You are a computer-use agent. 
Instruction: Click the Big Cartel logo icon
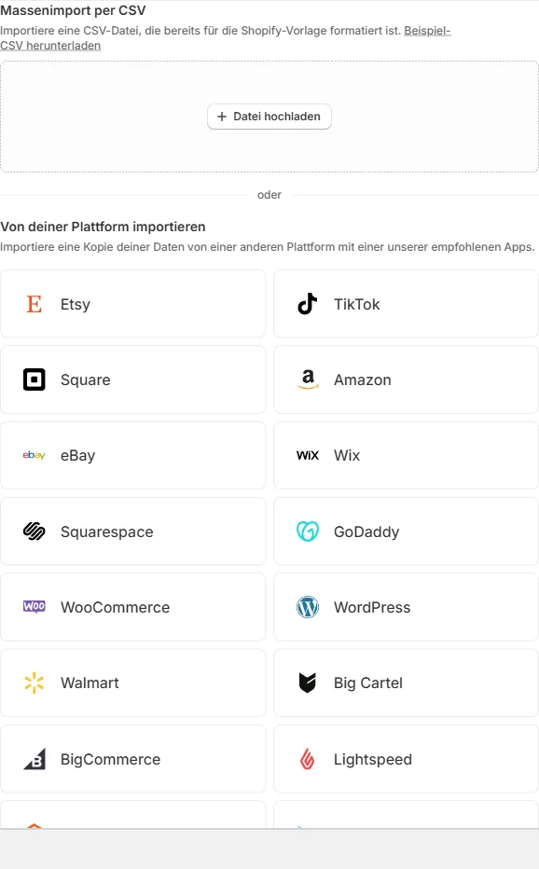click(307, 683)
